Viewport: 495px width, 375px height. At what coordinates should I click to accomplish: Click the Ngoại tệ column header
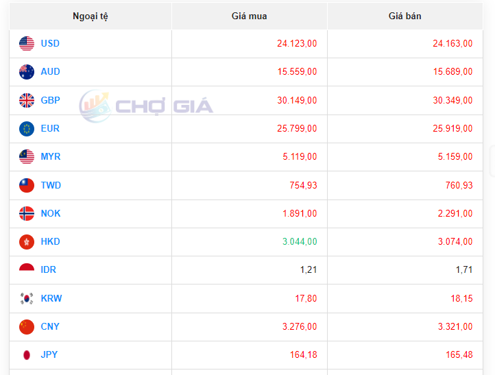90,16
